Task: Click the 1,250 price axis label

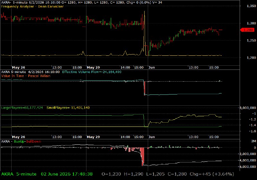Action: (x=251, y=40)
